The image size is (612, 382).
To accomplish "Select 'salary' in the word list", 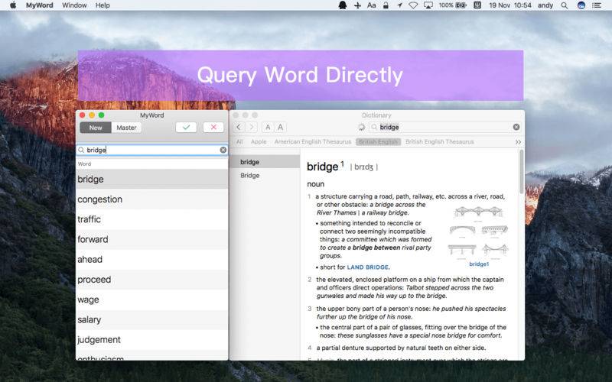I will coord(152,319).
